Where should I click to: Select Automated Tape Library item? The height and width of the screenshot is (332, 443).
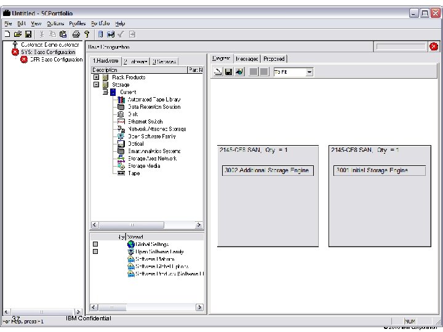tap(154, 100)
